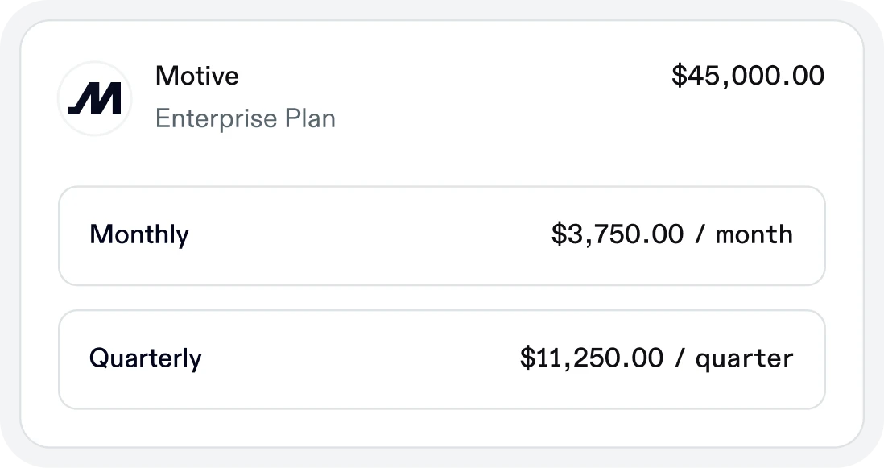
Task: Click the Motive logo icon
Action: pyautogui.click(x=95, y=98)
